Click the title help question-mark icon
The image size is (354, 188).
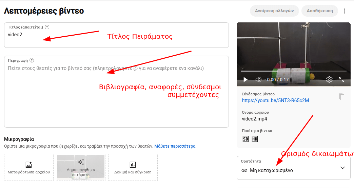[47, 27]
